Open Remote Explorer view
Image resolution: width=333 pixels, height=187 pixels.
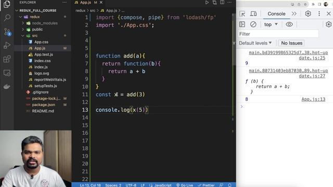pyautogui.click(x=7, y=73)
